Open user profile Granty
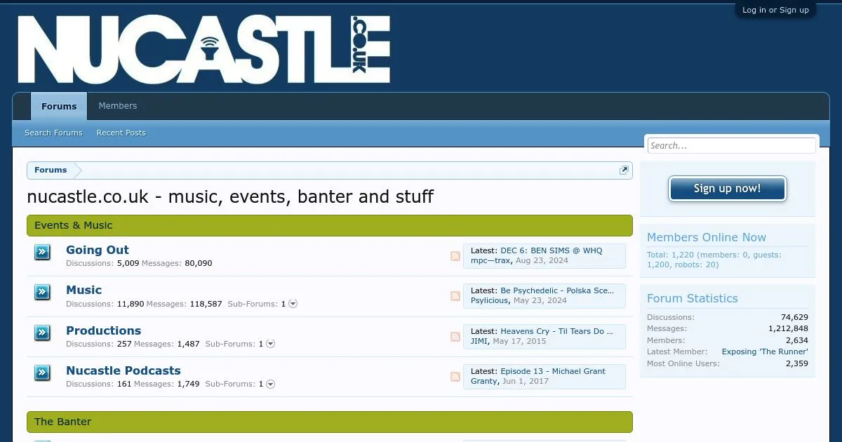Viewport: 842px width, 442px height. tap(484, 381)
